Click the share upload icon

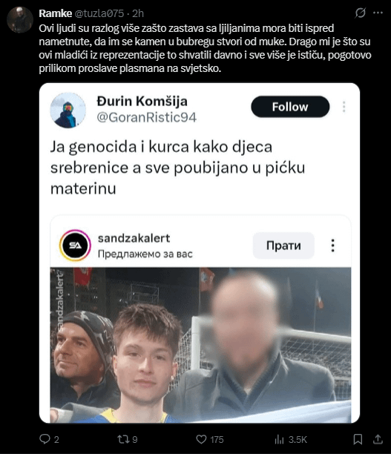378,439
